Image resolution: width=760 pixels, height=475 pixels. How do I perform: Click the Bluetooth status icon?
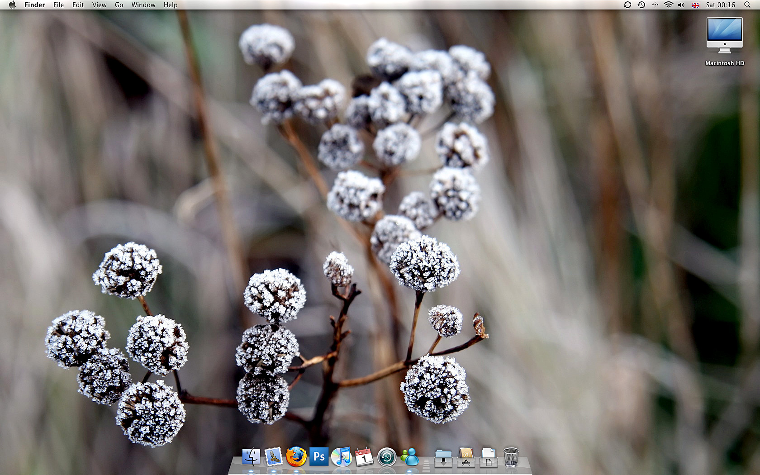pyautogui.click(x=655, y=5)
